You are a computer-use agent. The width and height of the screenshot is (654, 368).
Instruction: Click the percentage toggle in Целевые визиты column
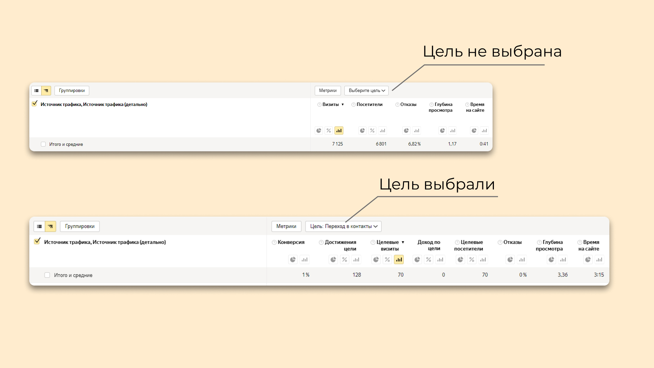(387, 259)
